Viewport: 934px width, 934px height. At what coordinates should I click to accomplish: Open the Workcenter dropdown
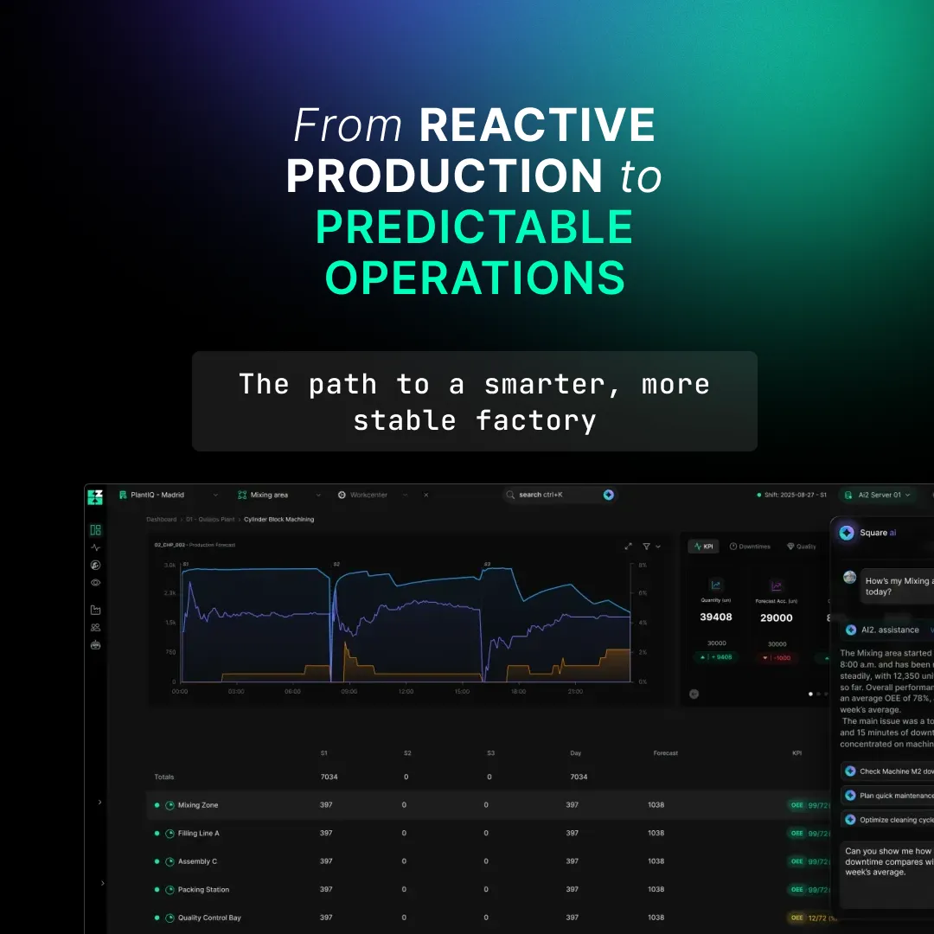click(x=373, y=495)
